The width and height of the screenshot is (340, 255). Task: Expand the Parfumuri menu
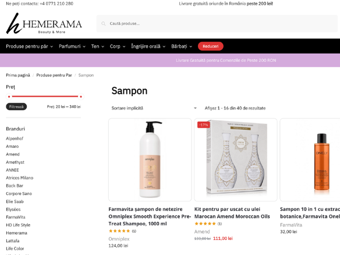(x=72, y=46)
